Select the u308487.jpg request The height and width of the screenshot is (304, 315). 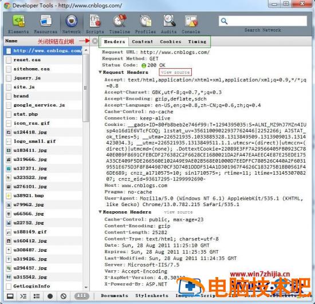click(x=43, y=250)
